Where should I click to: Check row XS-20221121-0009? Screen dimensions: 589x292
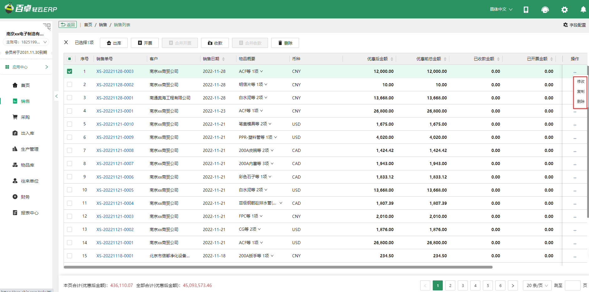(70, 137)
